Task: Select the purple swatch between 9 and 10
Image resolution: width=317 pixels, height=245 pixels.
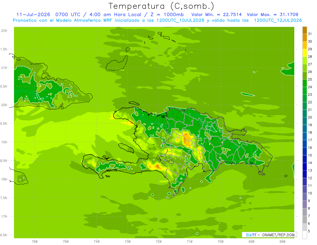Action: tap(305, 197)
